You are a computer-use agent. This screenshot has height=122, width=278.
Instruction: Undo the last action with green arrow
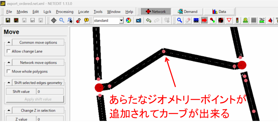[x=149, y=20]
